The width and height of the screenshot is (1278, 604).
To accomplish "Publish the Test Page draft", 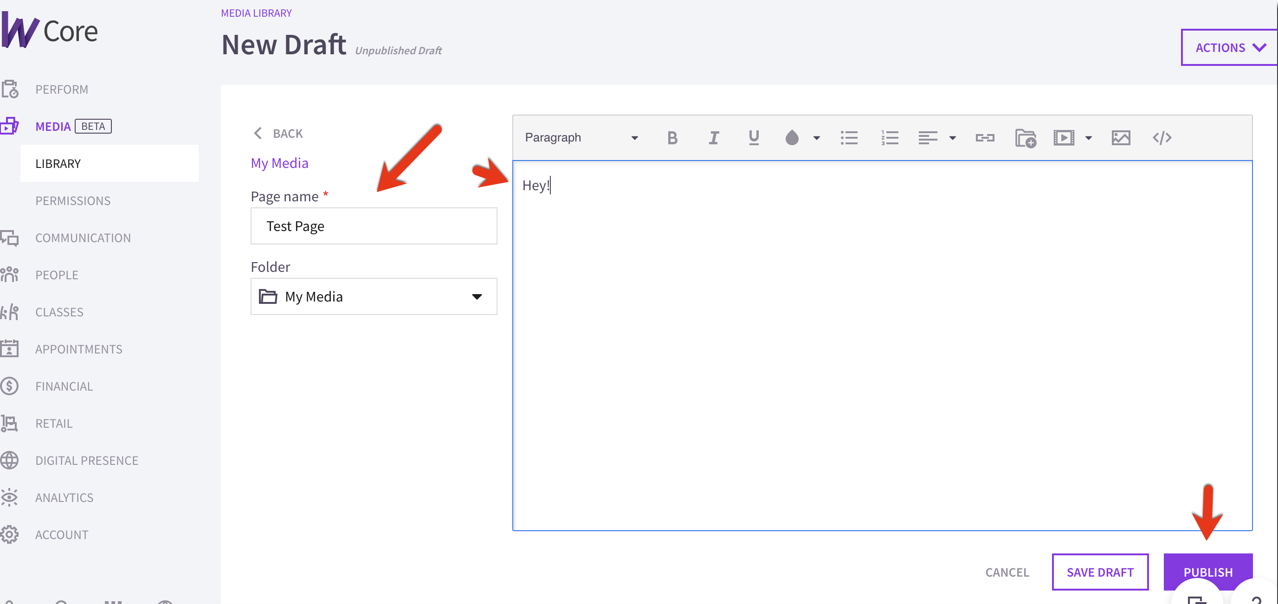I will pos(1208,572).
